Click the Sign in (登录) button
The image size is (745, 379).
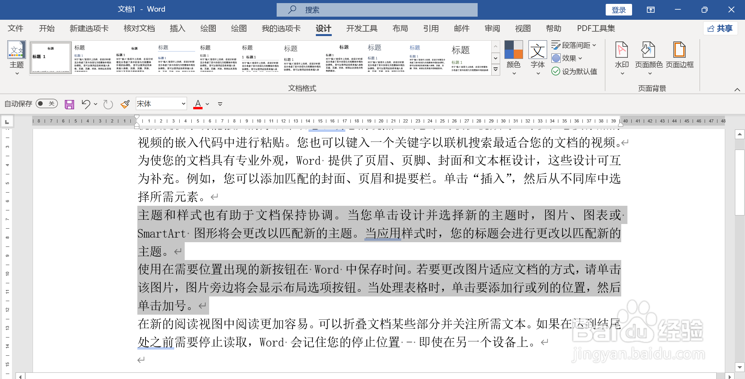point(619,10)
